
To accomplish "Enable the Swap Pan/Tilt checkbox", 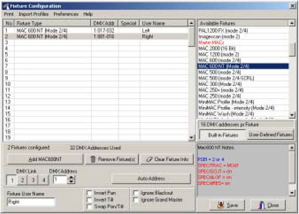I will 89,207.
